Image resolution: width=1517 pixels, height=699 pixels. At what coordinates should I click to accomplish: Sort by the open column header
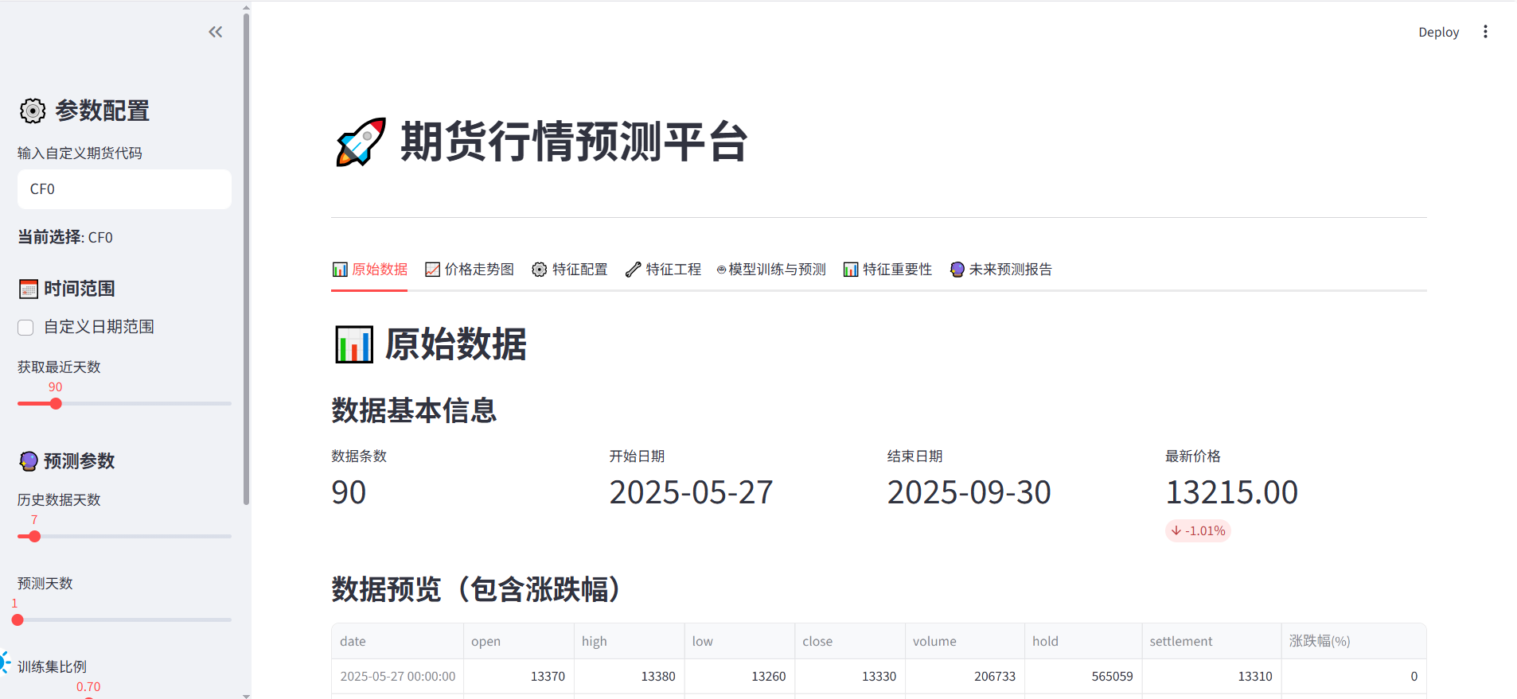(518, 641)
